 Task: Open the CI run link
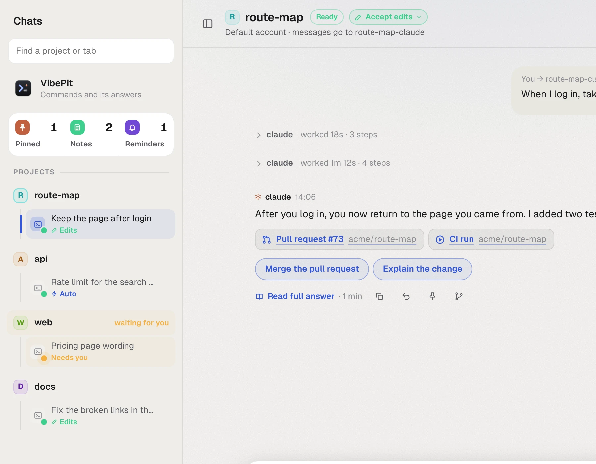491,239
